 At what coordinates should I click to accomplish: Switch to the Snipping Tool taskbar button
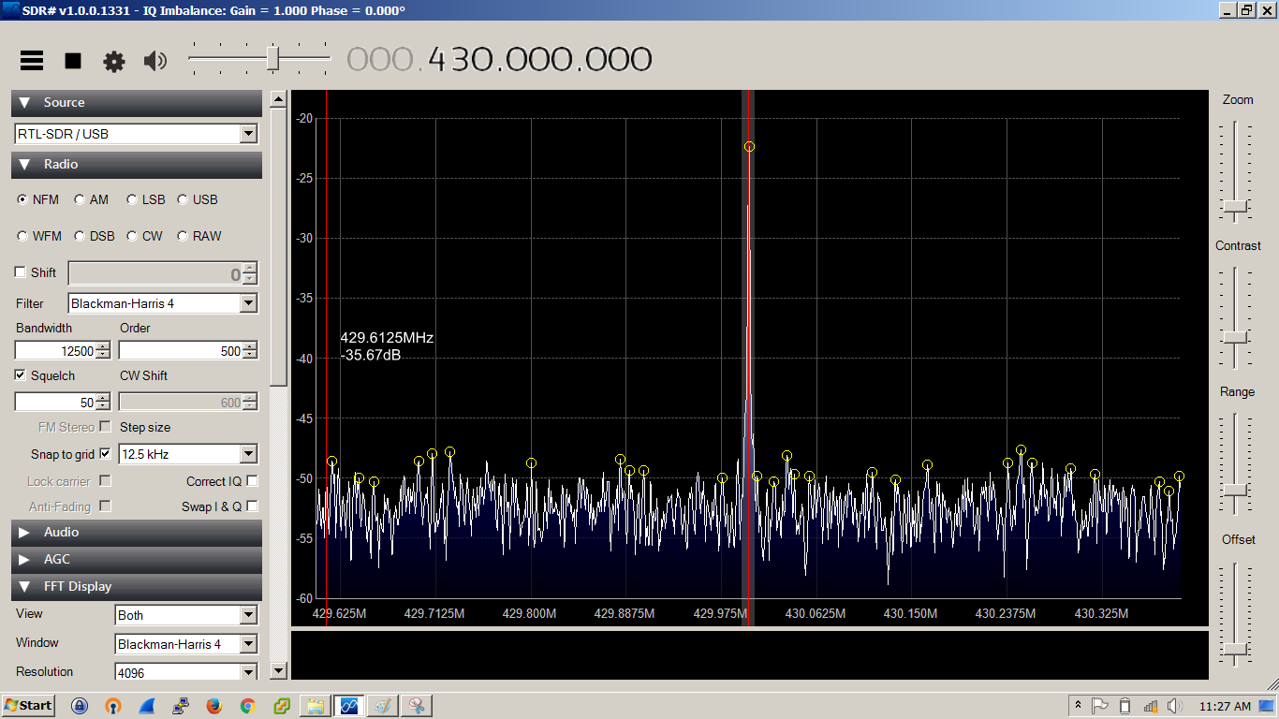pos(416,706)
